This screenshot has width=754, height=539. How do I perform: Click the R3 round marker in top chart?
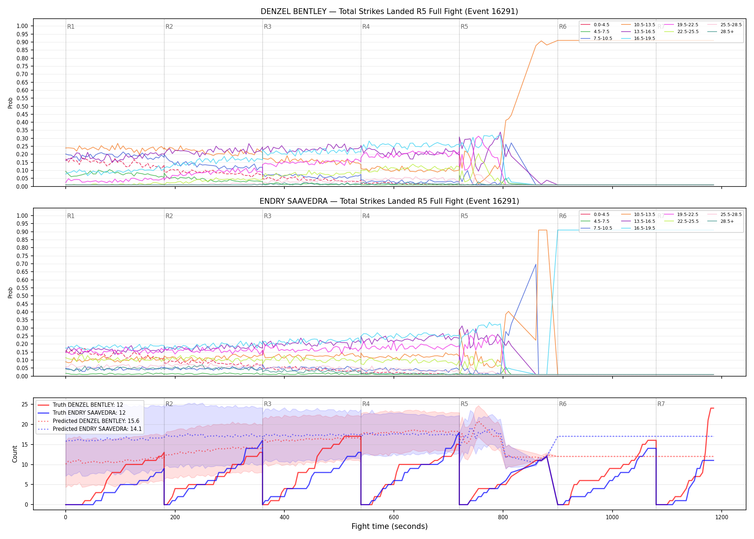(x=267, y=27)
